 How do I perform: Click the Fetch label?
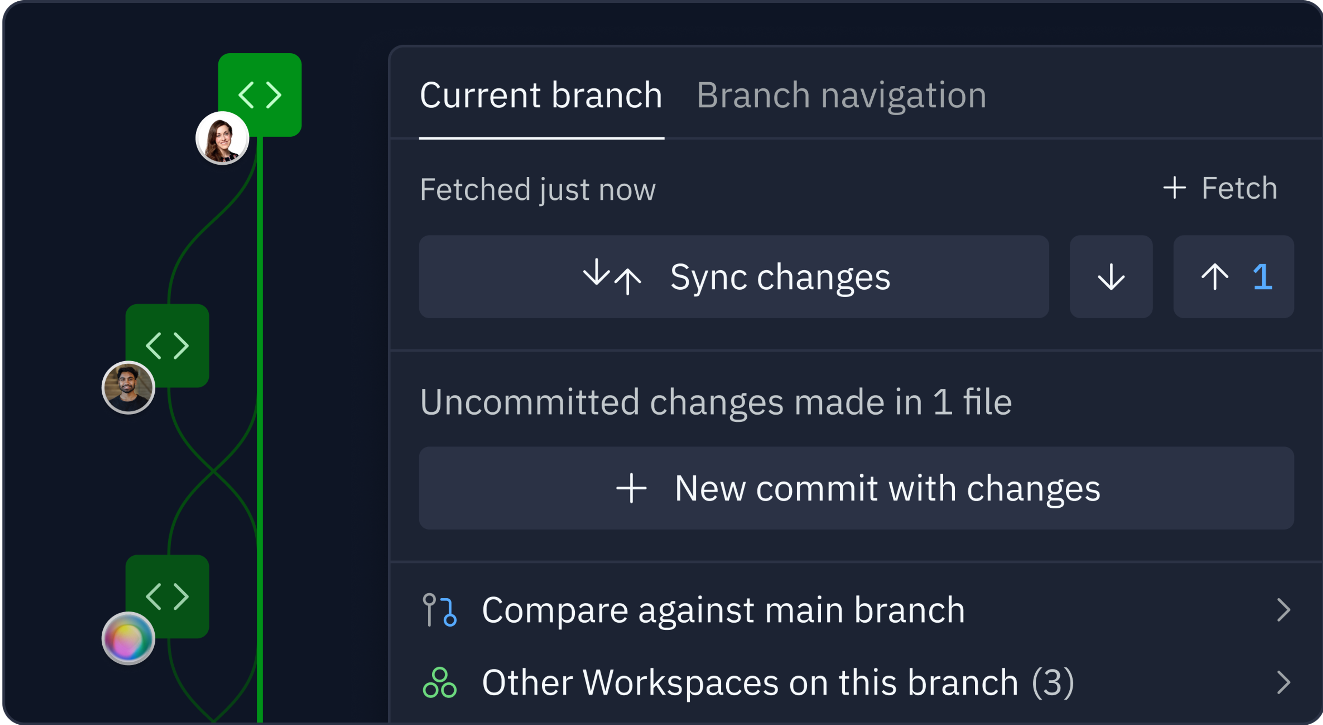(x=1239, y=188)
